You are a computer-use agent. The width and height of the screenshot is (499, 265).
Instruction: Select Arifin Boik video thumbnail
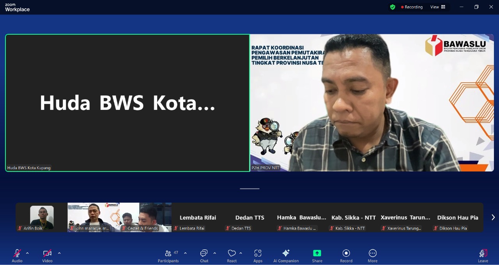pyautogui.click(x=42, y=217)
